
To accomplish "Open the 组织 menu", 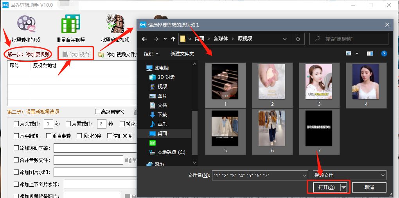I will [x=151, y=54].
